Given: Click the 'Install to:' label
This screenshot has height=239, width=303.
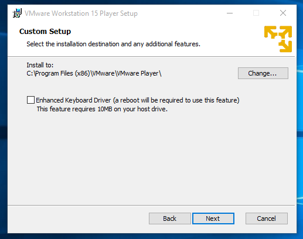Looking at the screenshot, I should (40, 65).
